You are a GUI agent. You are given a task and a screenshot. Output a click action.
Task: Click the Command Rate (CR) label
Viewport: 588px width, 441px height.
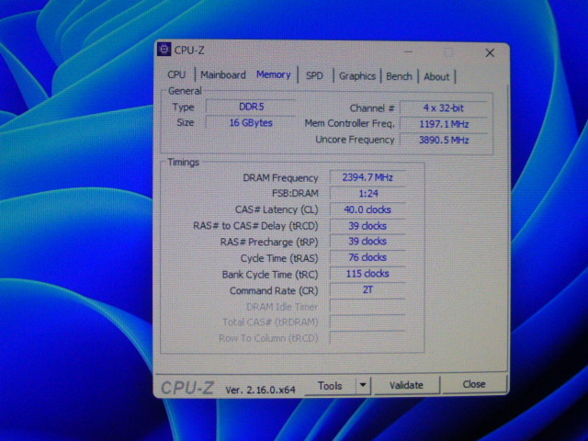pos(274,290)
